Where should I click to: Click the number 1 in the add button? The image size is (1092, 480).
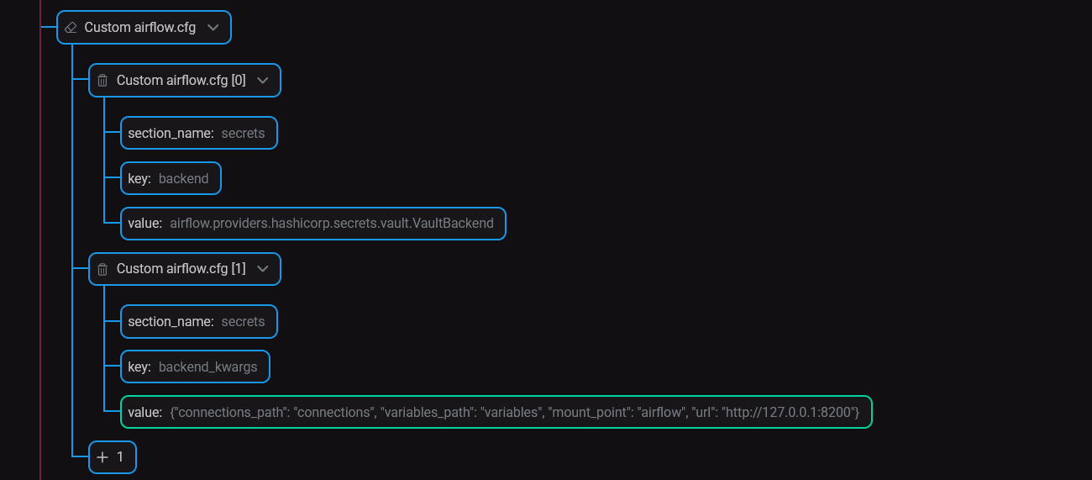120,457
